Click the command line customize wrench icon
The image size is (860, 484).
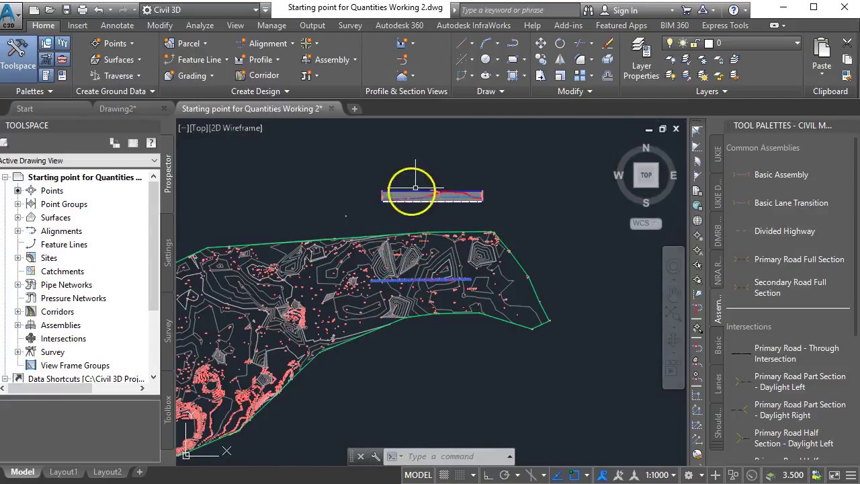pos(376,456)
